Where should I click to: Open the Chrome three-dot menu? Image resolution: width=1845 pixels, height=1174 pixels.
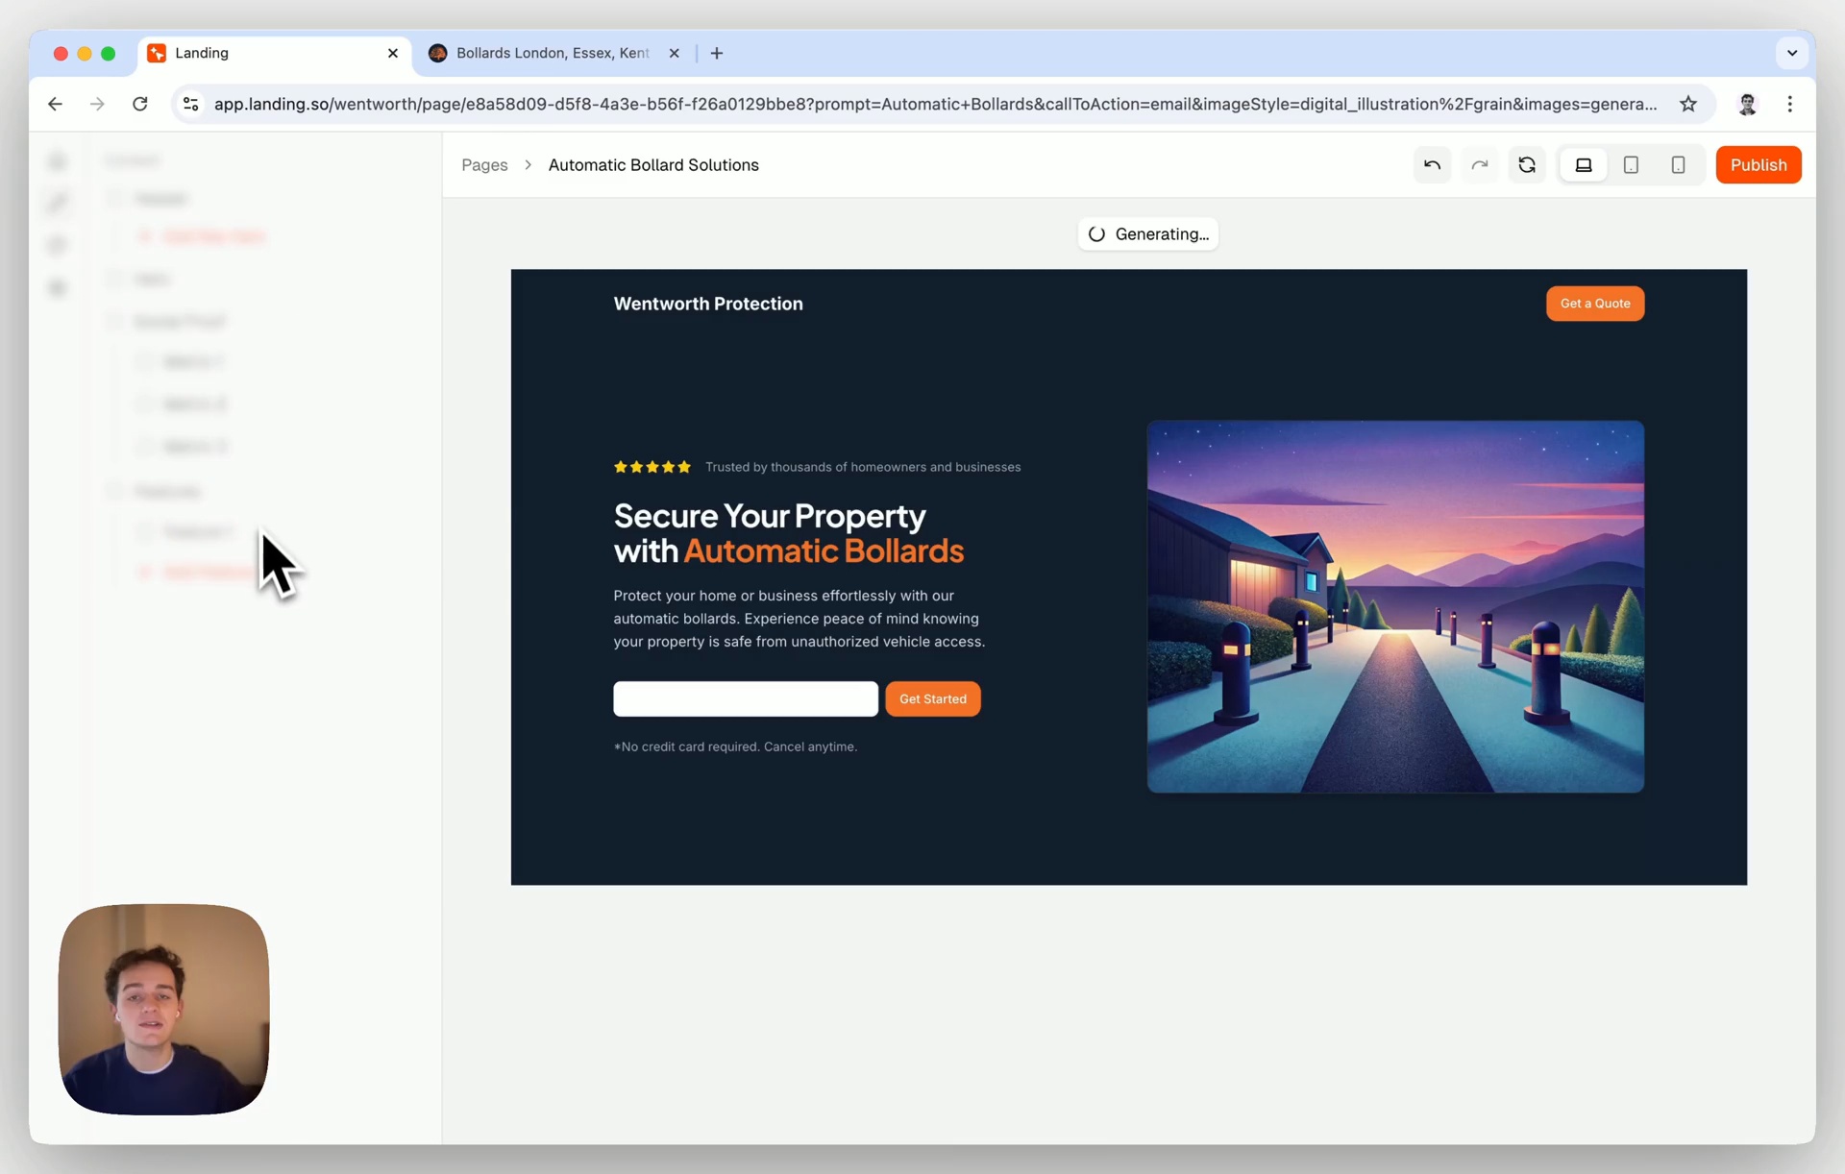(1789, 104)
